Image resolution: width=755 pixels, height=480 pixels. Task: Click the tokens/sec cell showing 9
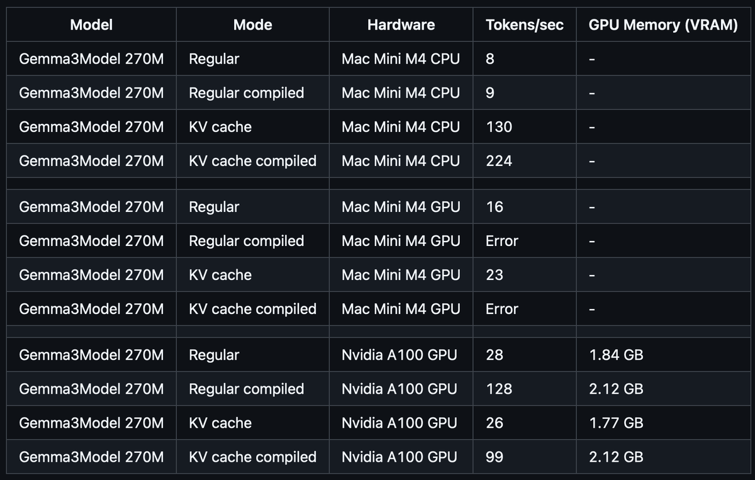[490, 93]
